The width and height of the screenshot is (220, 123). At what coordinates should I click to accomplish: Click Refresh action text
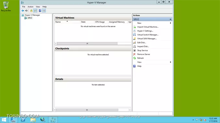[141, 58]
